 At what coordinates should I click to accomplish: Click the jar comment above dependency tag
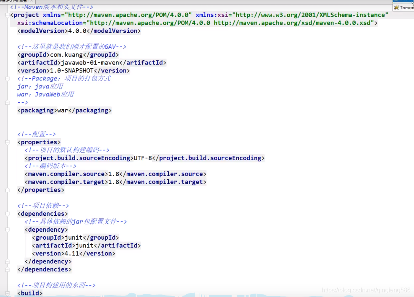[x=76, y=221]
